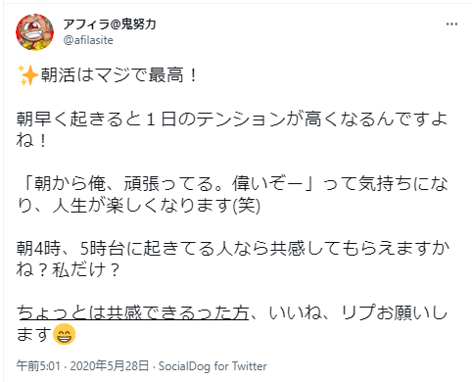
Task: Click the question 私だけ？
Action: (86, 270)
